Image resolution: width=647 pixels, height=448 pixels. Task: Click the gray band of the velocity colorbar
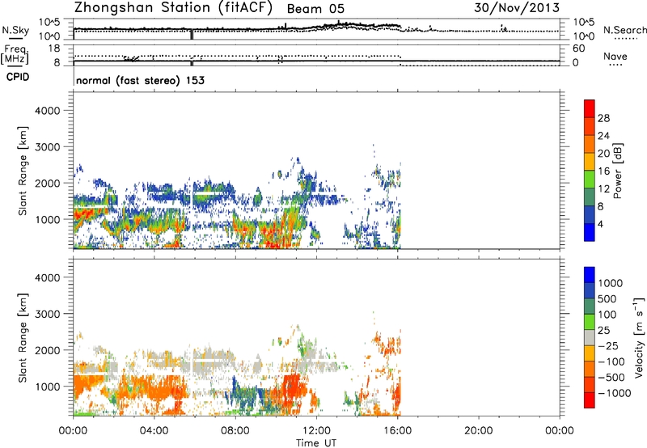tap(590, 337)
